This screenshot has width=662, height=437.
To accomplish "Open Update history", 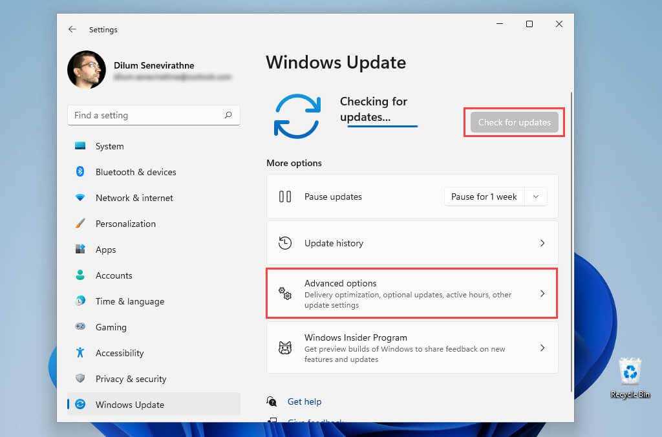I will [412, 243].
